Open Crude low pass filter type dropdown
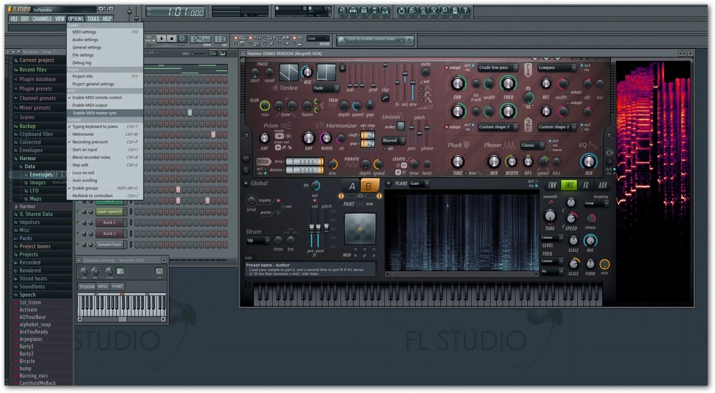Screen dimensions: 715x393 498,68
